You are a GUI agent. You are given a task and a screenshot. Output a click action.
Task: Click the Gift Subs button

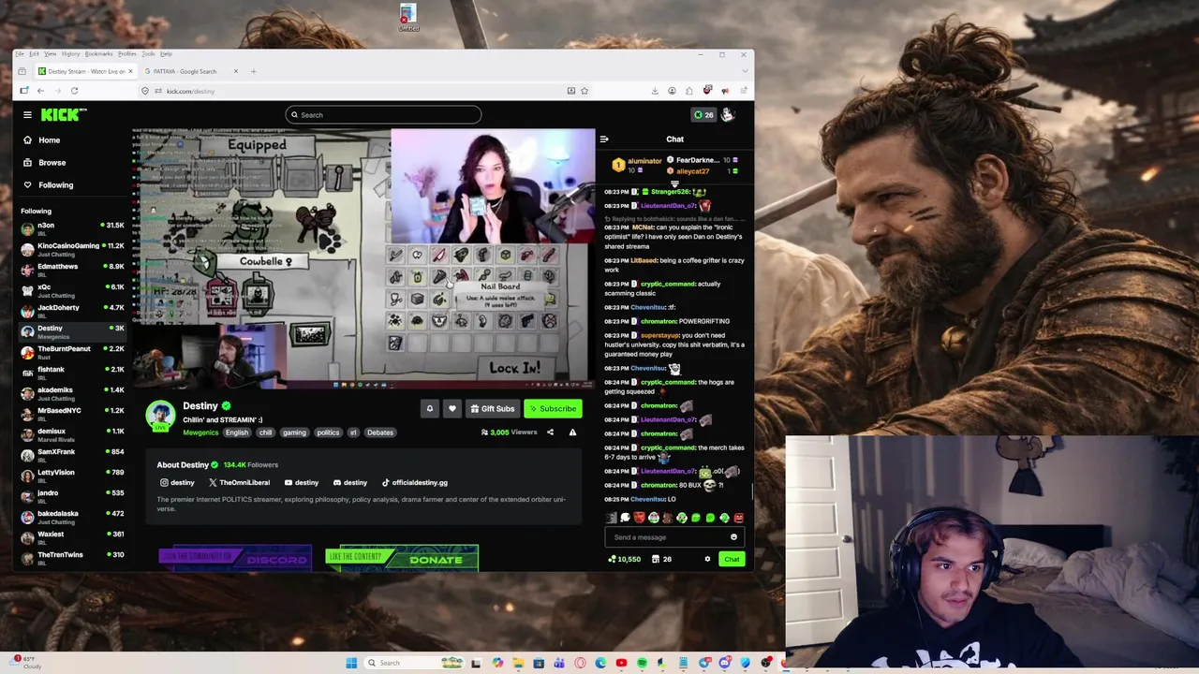pyautogui.click(x=493, y=408)
